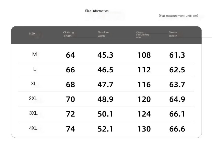Click clothing length value 64
The width and height of the screenshot is (213, 146).
pyautogui.click(x=70, y=55)
